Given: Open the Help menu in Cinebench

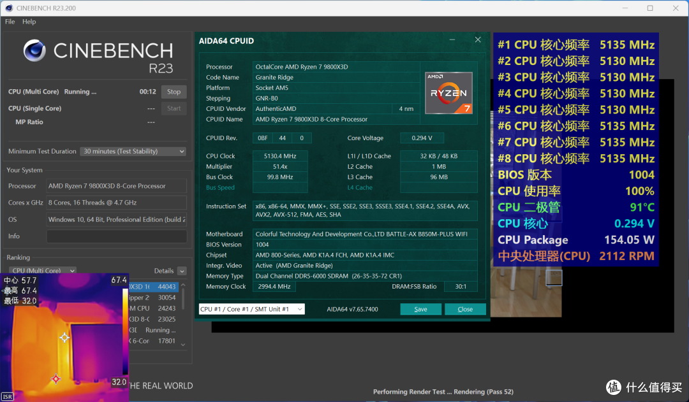Looking at the screenshot, I should pos(29,22).
